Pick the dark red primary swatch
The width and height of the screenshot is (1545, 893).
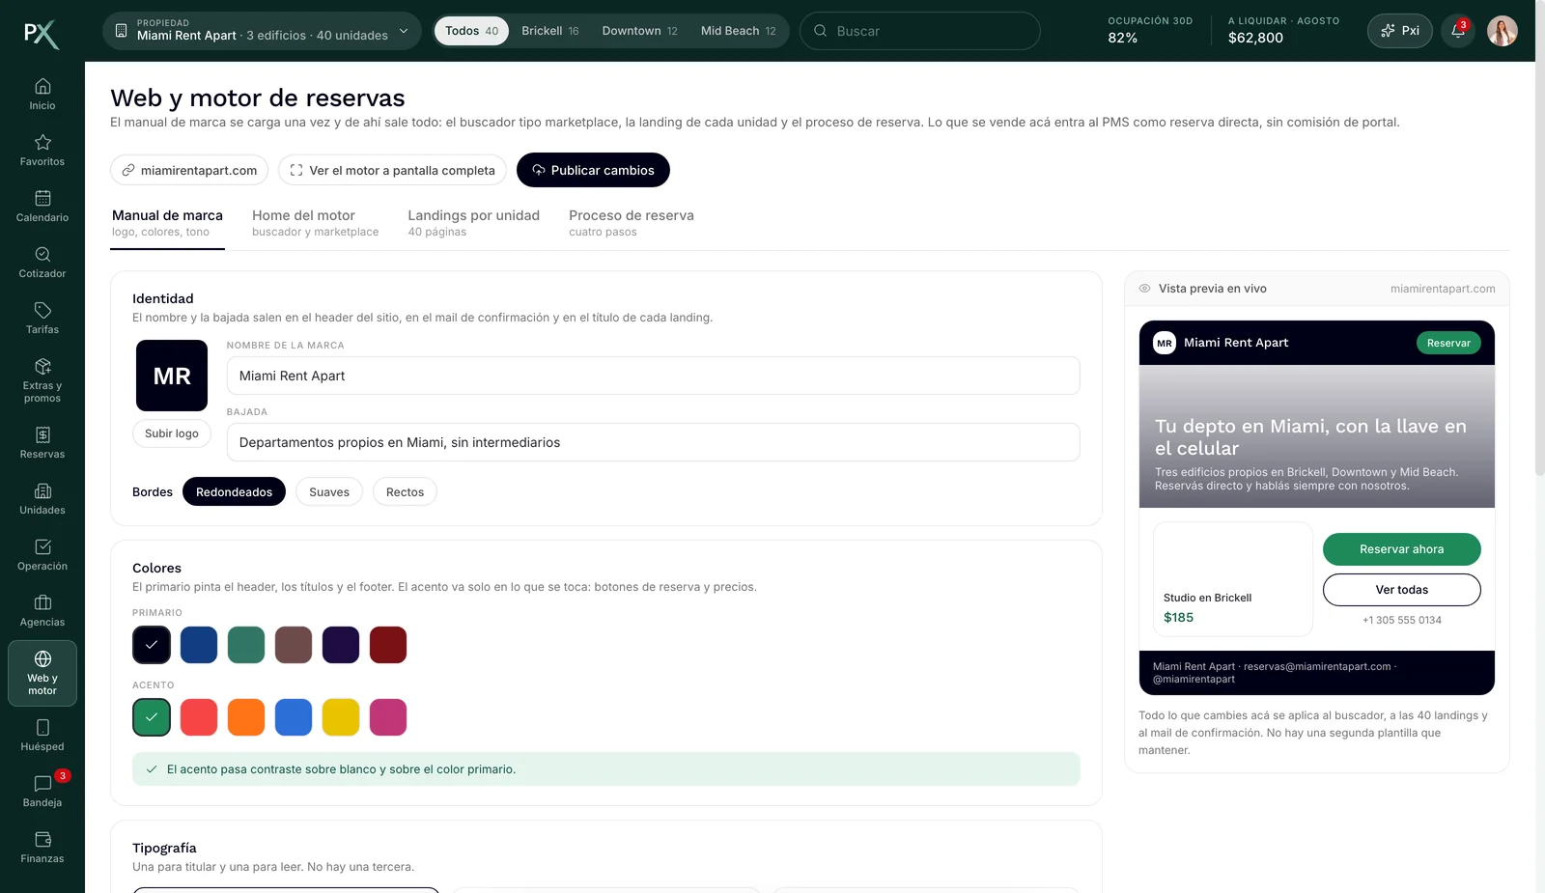click(x=388, y=645)
